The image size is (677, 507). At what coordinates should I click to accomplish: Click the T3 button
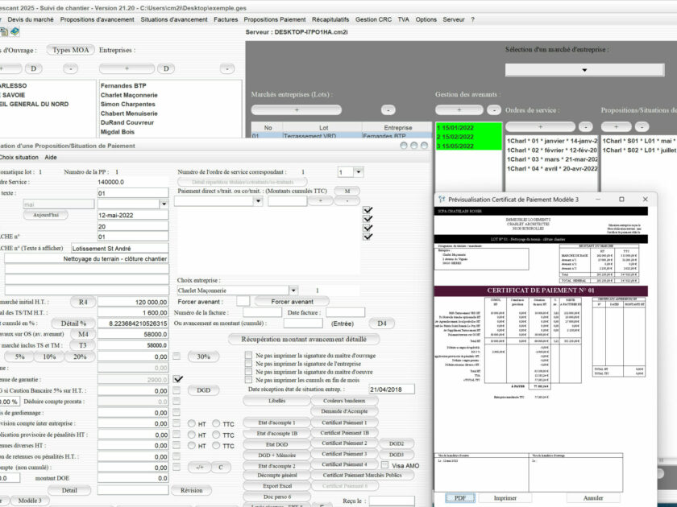coord(83,345)
